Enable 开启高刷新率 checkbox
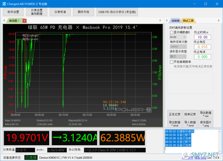The height and width of the screenshot is (161, 223). click(x=172, y=62)
